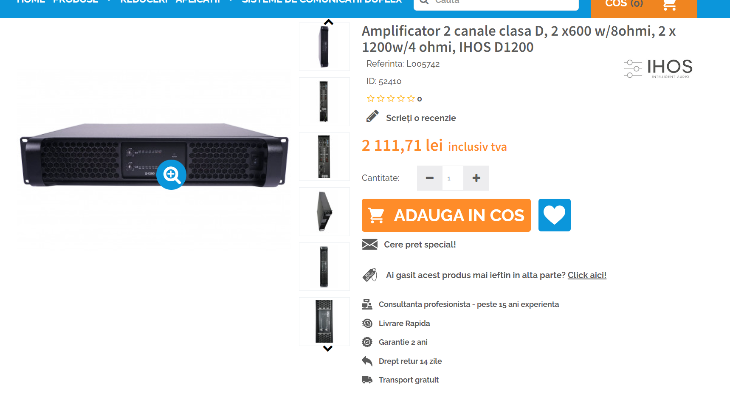Click the price tag cheaper-elsewhere icon

click(x=369, y=275)
